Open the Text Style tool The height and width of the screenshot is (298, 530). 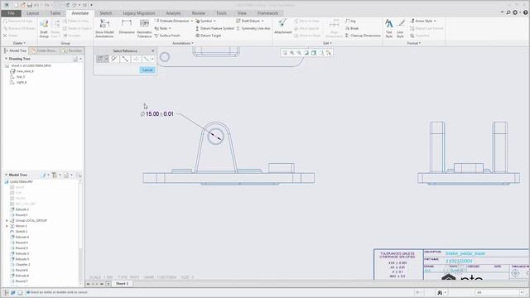pos(389,27)
